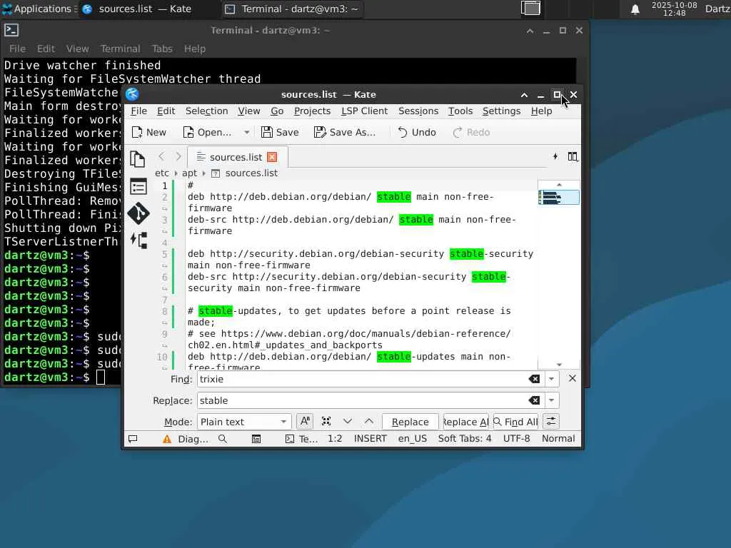Go to previous tab with back arrow
The width and height of the screenshot is (731, 548).
(x=161, y=156)
